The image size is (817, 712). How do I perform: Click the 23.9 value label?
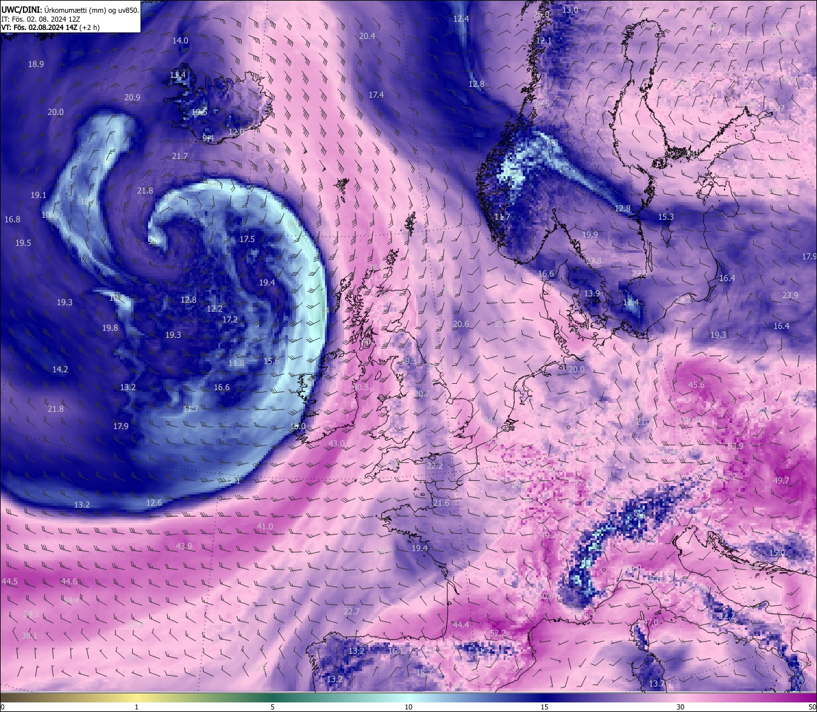point(790,295)
